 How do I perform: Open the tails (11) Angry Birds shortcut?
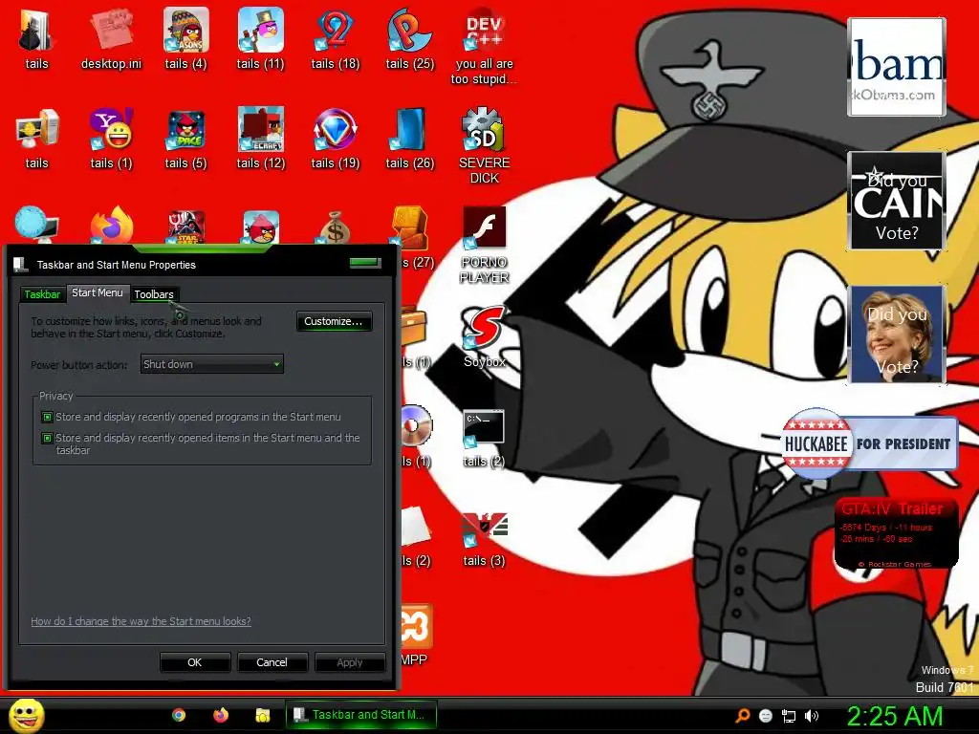260,39
